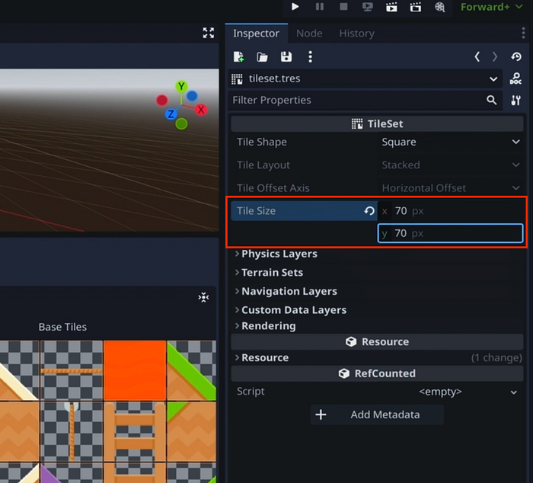The image size is (533, 483).
Task: Run a specific scene
Action: [x=416, y=7]
